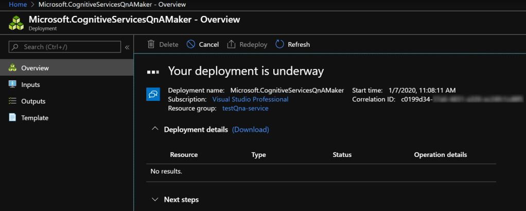Collapse the Deployment details section
The height and width of the screenshot is (211, 526).
(x=155, y=129)
